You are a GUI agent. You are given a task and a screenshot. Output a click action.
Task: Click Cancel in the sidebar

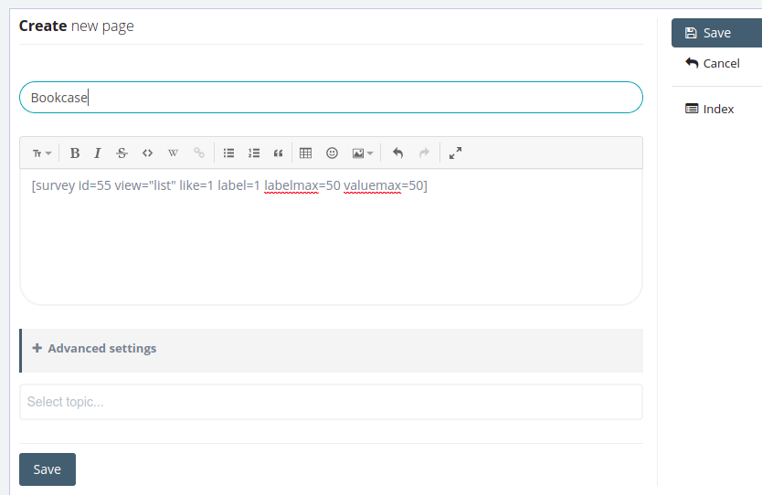(713, 63)
